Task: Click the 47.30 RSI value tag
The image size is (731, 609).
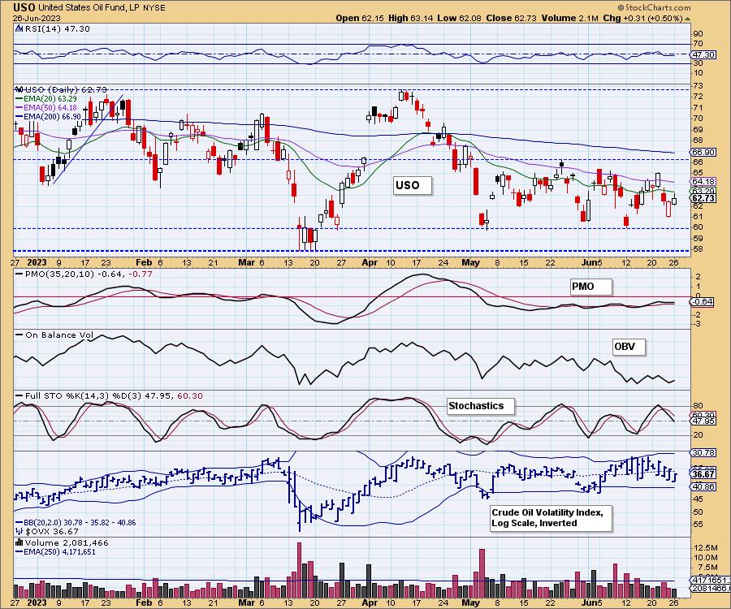Action: [x=703, y=54]
